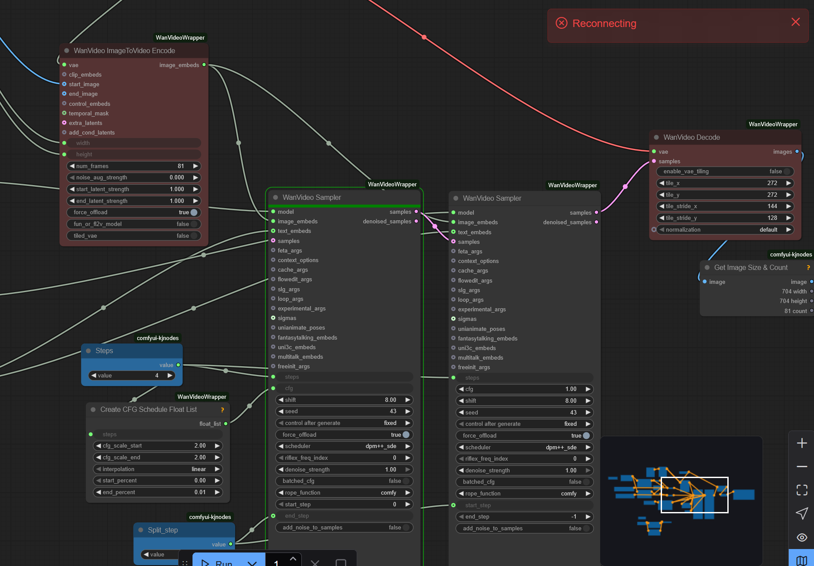
Task: Click the images output dot on WanVideo Decode
Action: pos(797,152)
